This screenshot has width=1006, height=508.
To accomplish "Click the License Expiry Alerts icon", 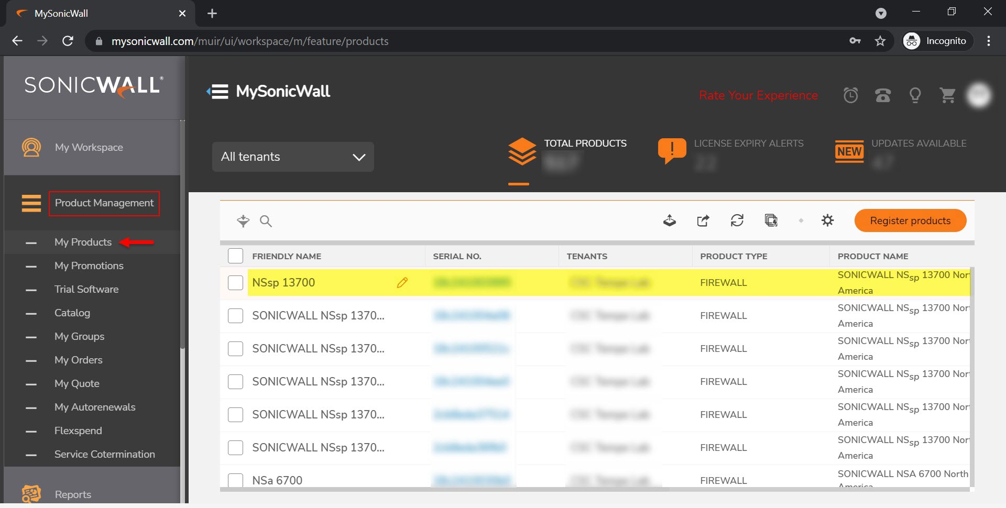I will click(x=672, y=151).
